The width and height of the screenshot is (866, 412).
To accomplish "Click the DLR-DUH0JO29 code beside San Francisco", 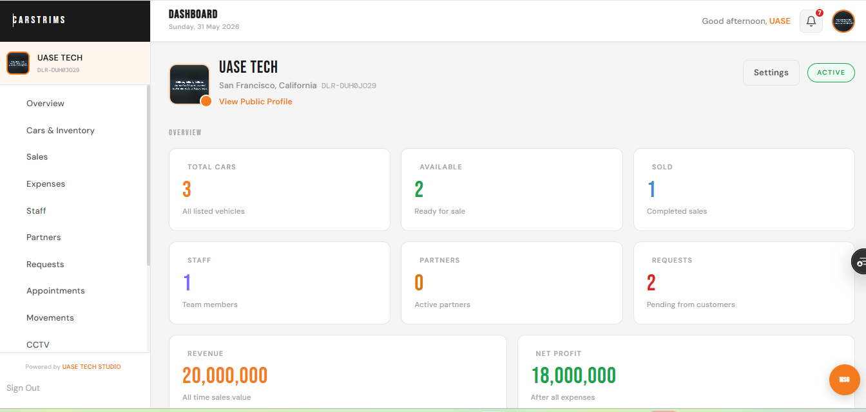I will click(x=349, y=86).
